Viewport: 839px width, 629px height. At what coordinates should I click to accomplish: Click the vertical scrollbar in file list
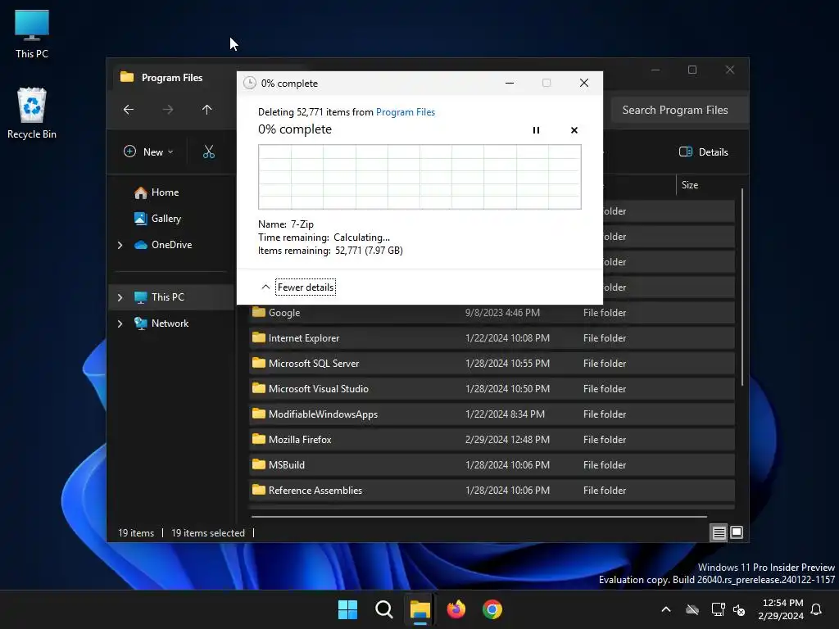click(x=742, y=286)
